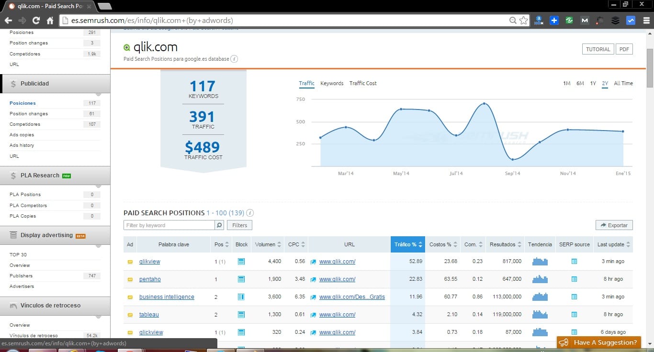Open the green circular extension icon

(569, 20)
